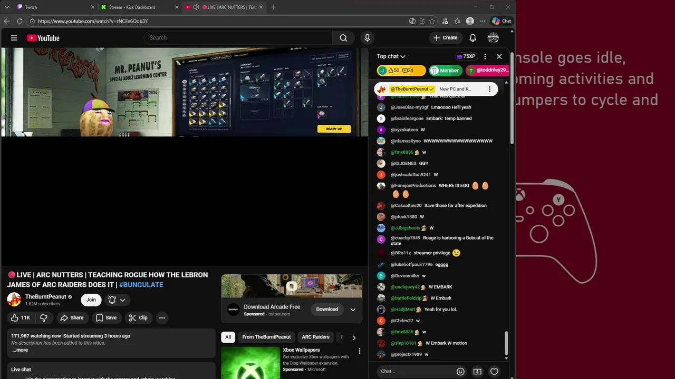Viewport: 675px width, 379px height.
Task: Click the browser address bar URL
Action: [x=93, y=21]
